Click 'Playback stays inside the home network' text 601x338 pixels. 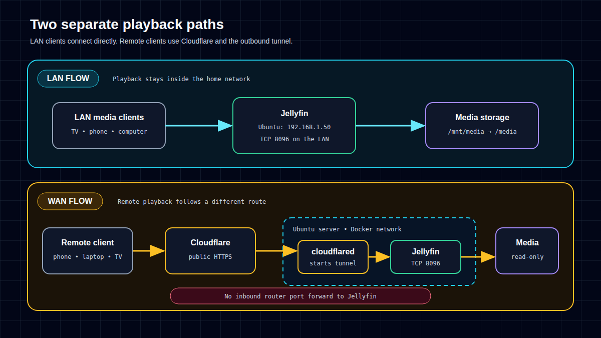tap(181, 79)
